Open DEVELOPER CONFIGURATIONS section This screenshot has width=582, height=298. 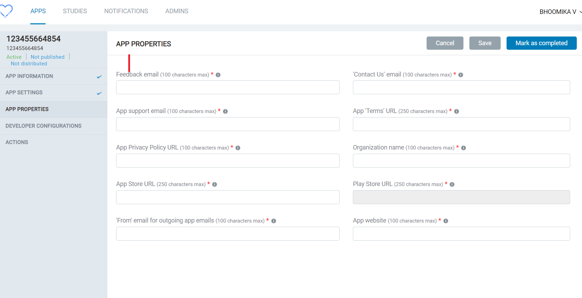tap(54, 126)
